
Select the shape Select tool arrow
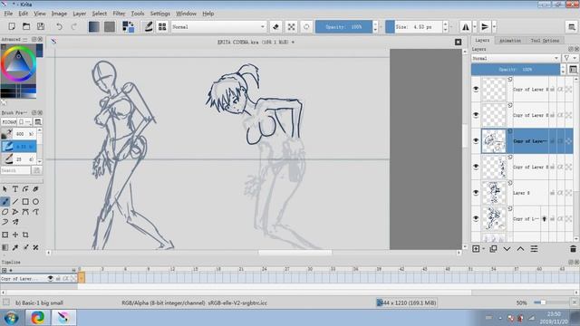point(5,189)
